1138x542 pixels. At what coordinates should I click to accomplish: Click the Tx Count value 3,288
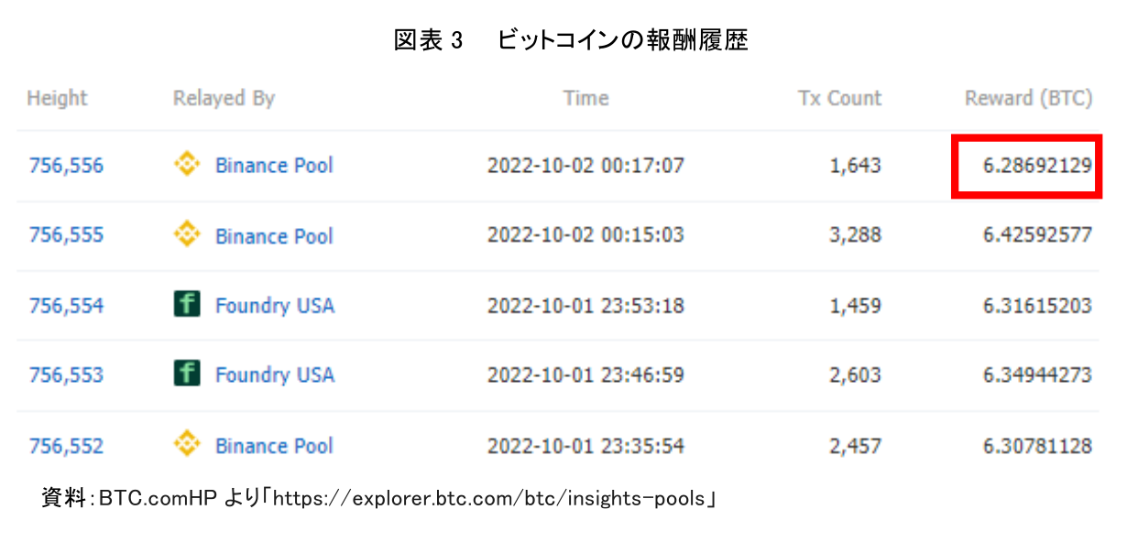[x=855, y=235]
